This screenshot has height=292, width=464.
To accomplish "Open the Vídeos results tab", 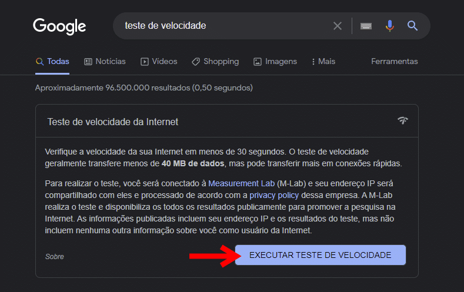I will (x=159, y=61).
